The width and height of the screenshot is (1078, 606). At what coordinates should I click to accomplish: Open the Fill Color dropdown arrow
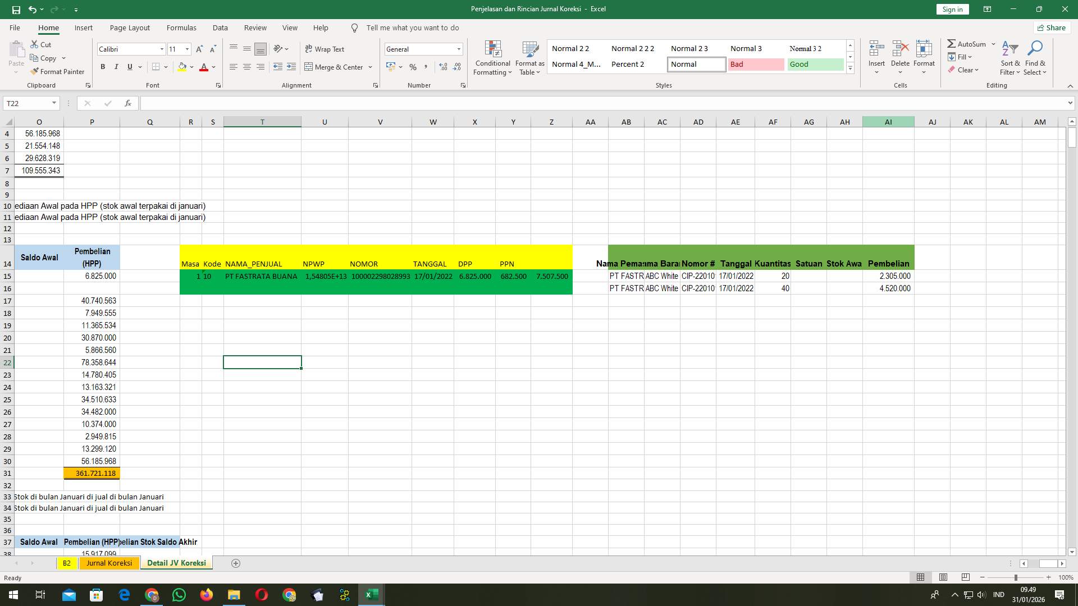click(191, 67)
